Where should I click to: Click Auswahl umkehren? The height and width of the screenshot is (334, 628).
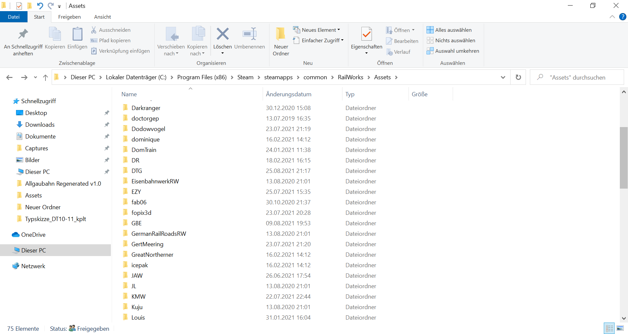[x=453, y=51]
